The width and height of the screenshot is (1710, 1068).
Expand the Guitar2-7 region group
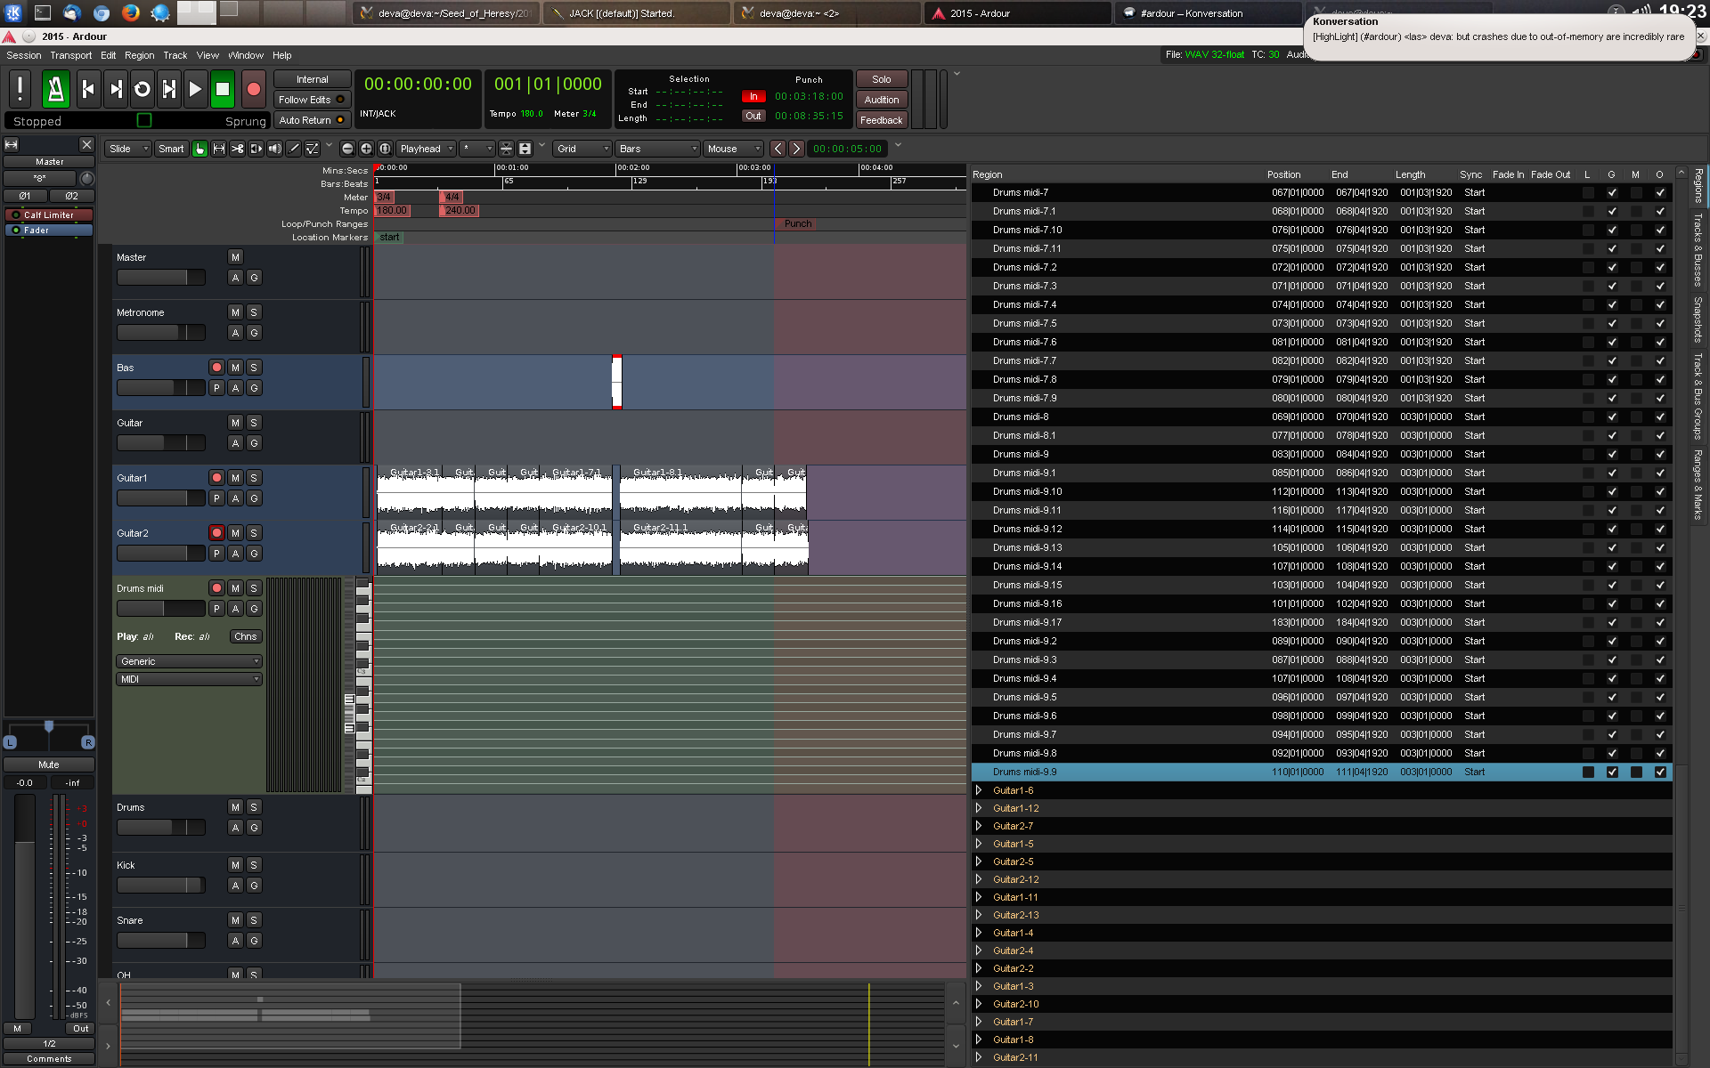979,826
